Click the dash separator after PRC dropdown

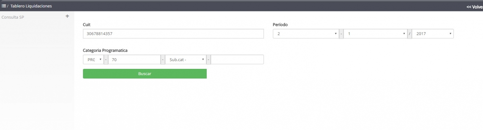(106, 60)
